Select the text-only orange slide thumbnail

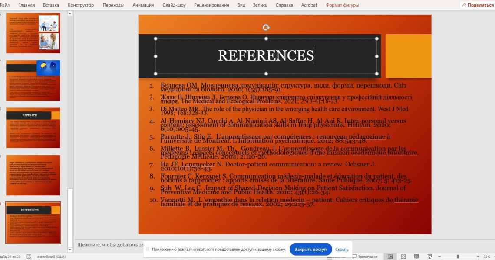point(33,175)
